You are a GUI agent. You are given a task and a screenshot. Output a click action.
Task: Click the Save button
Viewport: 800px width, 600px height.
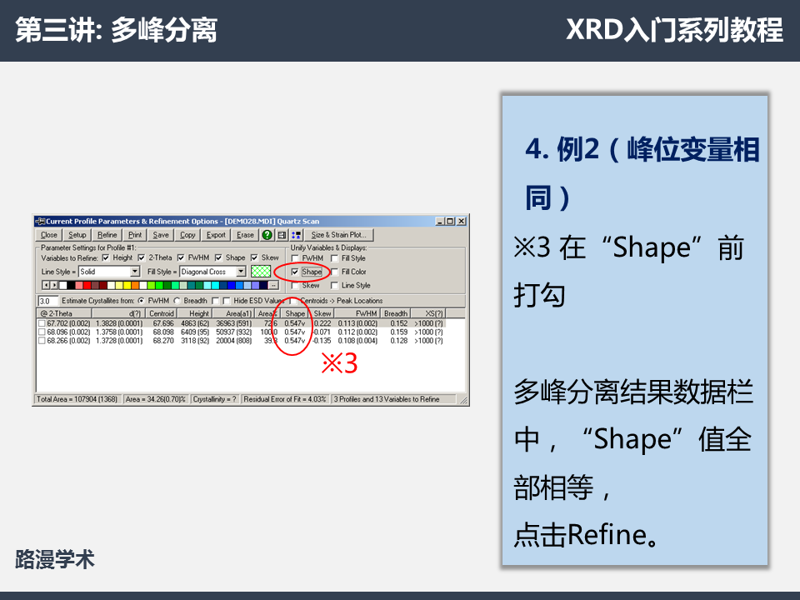tap(161, 235)
